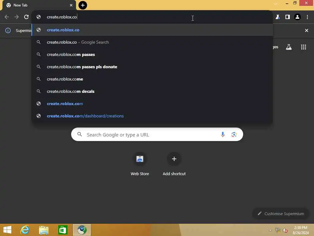Click the Add shortcut button
The width and height of the screenshot is (314, 236).
click(174, 164)
